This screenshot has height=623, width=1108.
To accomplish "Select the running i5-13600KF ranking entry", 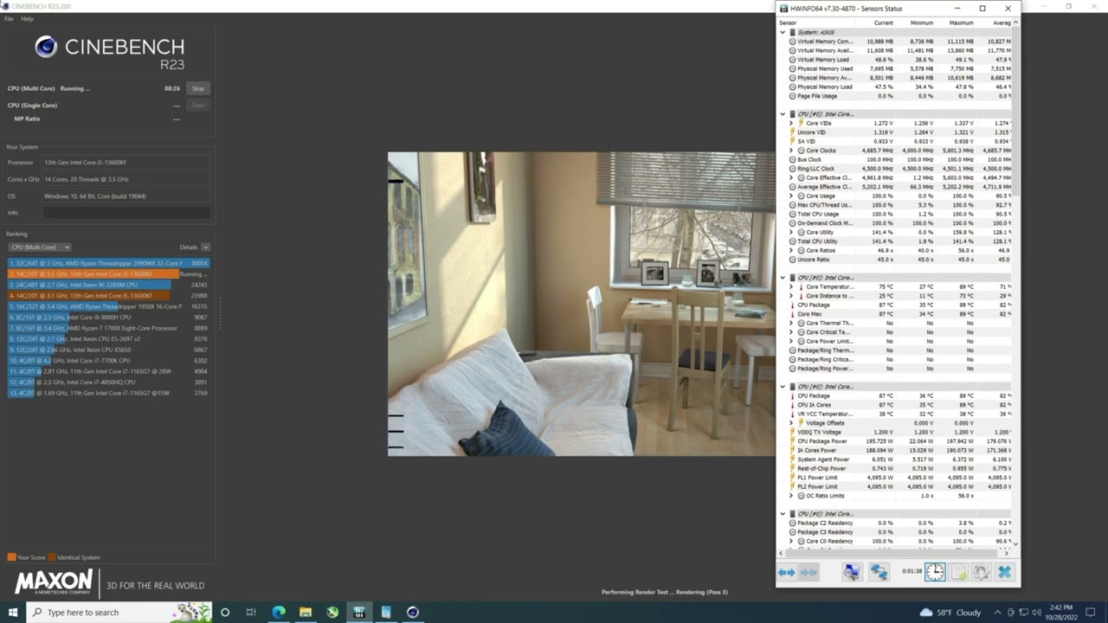I will (108, 273).
